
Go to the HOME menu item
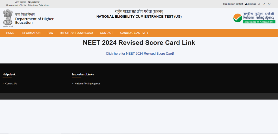coord(10,33)
